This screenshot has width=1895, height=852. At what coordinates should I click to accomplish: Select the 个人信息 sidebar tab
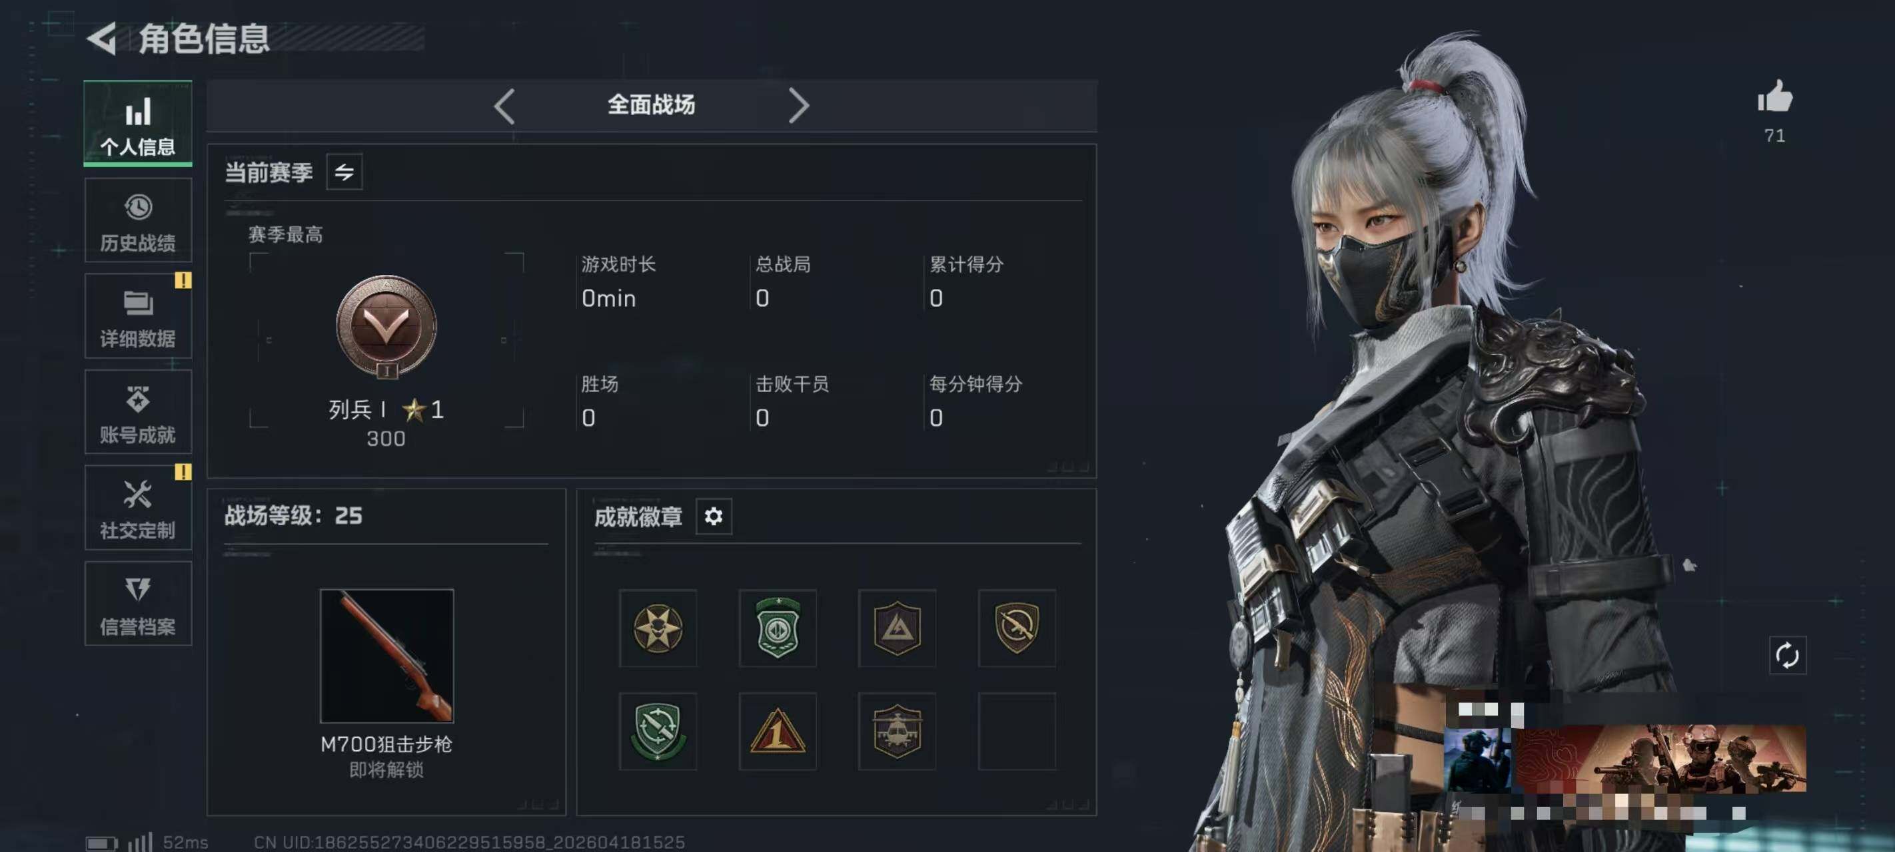pyautogui.click(x=137, y=124)
